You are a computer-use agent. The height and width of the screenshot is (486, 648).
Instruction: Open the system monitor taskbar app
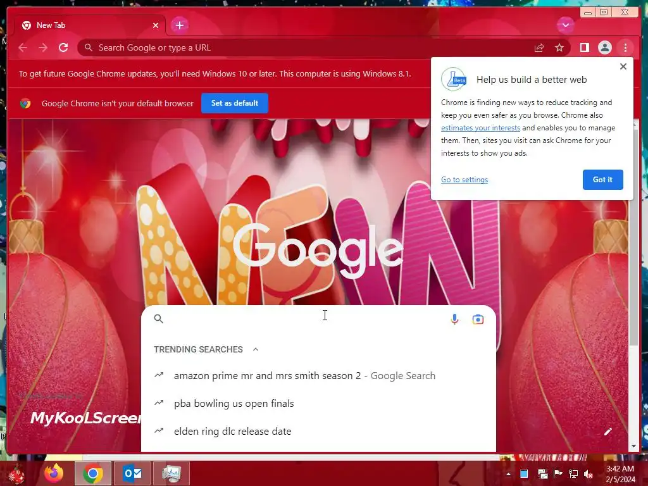pyautogui.click(x=171, y=473)
